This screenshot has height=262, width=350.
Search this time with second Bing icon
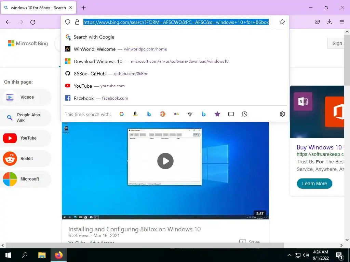pyautogui.click(x=204, y=114)
